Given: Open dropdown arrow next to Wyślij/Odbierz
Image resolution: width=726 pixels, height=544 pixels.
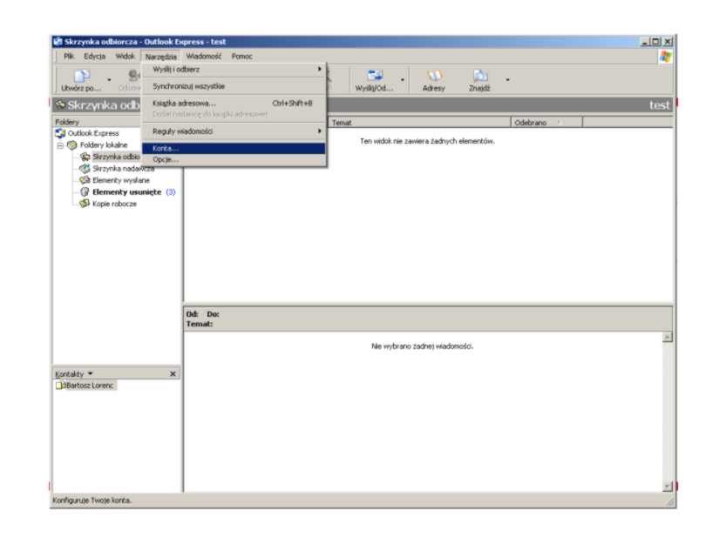Looking at the screenshot, I should click(x=403, y=81).
